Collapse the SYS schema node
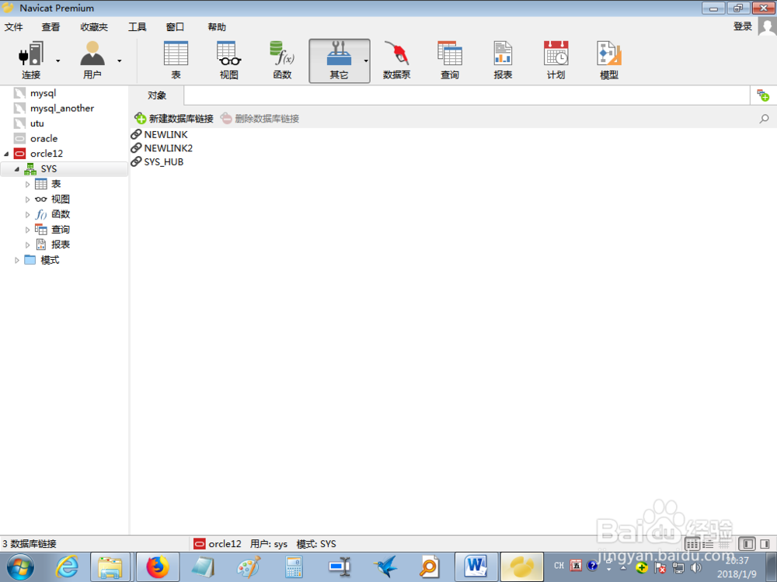This screenshot has width=777, height=582. [x=17, y=169]
